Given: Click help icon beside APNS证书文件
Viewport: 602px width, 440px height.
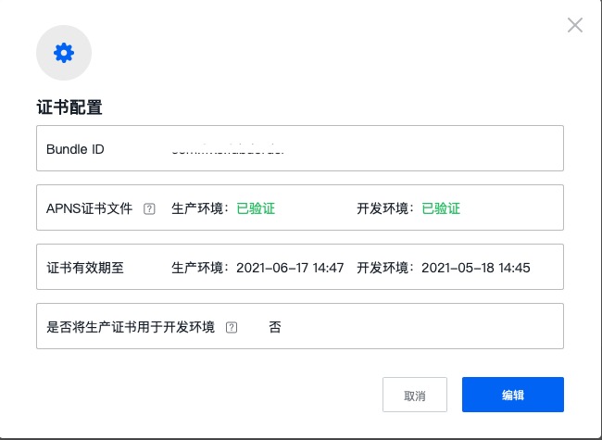Looking at the screenshot, I should [149, 208].
